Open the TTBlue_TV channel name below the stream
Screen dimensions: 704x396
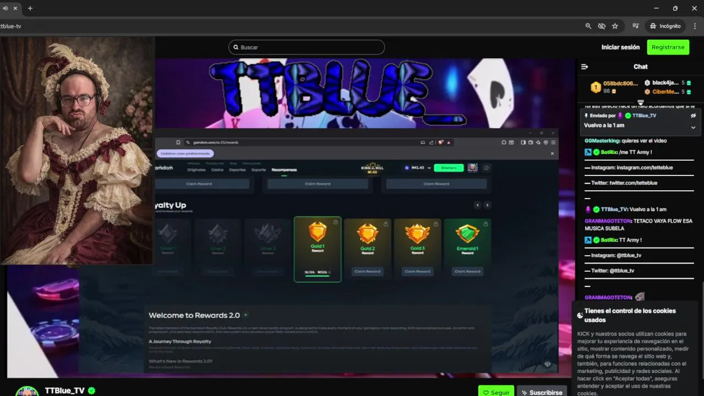pyautogui.click(x=65, y=391)
